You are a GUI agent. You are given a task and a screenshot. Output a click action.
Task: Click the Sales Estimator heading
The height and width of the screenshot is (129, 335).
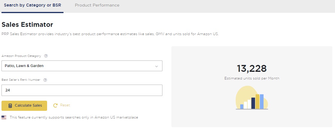click(27, 24)
